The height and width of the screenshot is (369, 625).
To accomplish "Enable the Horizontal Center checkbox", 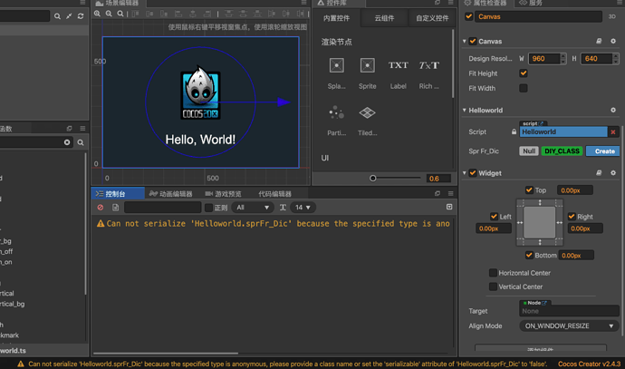I will tap(493, 273).
